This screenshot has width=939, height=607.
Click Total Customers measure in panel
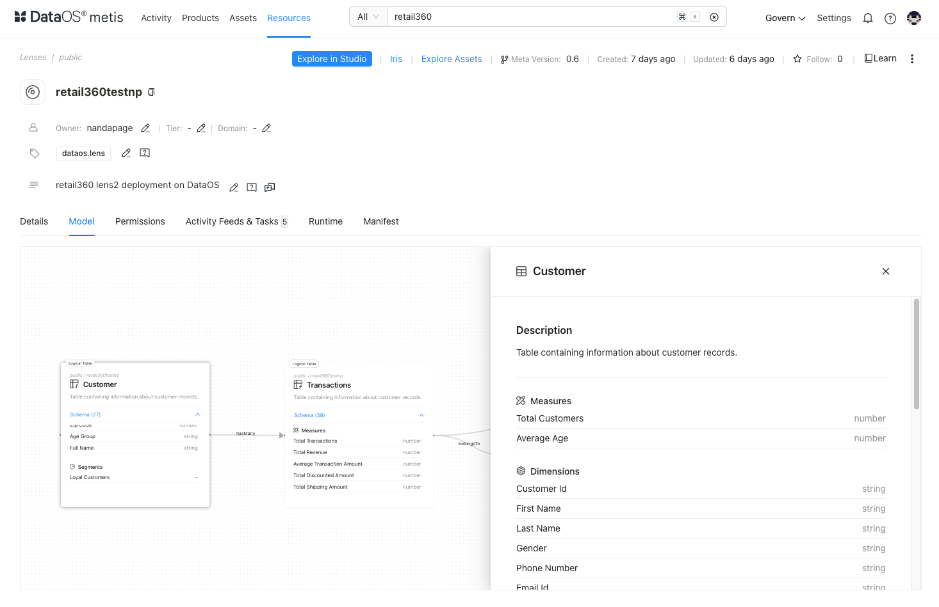point(701,418)
